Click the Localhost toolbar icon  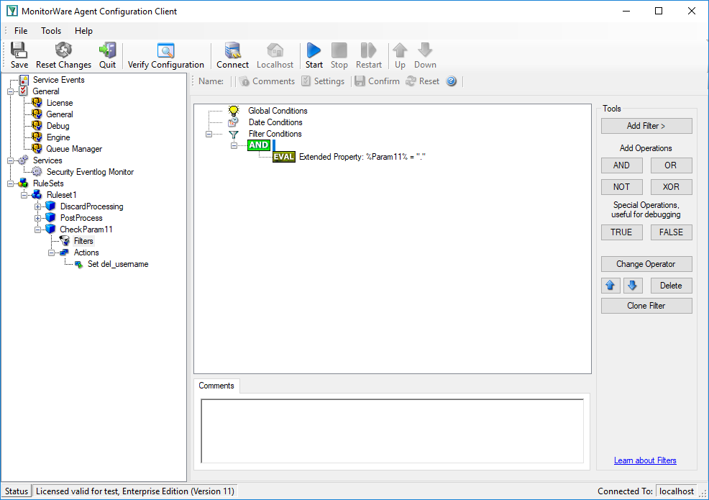point(275,55)
